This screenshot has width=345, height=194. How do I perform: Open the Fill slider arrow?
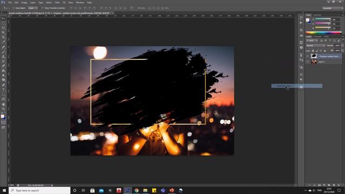342,51
